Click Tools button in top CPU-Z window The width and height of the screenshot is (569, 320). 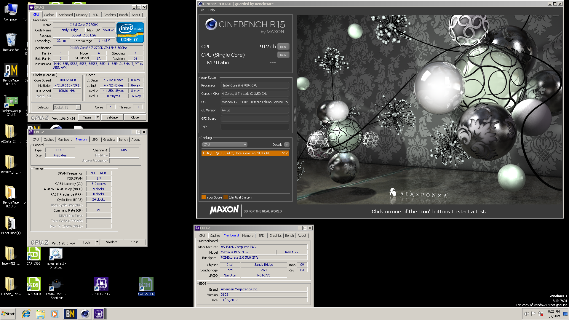[87, 117]
